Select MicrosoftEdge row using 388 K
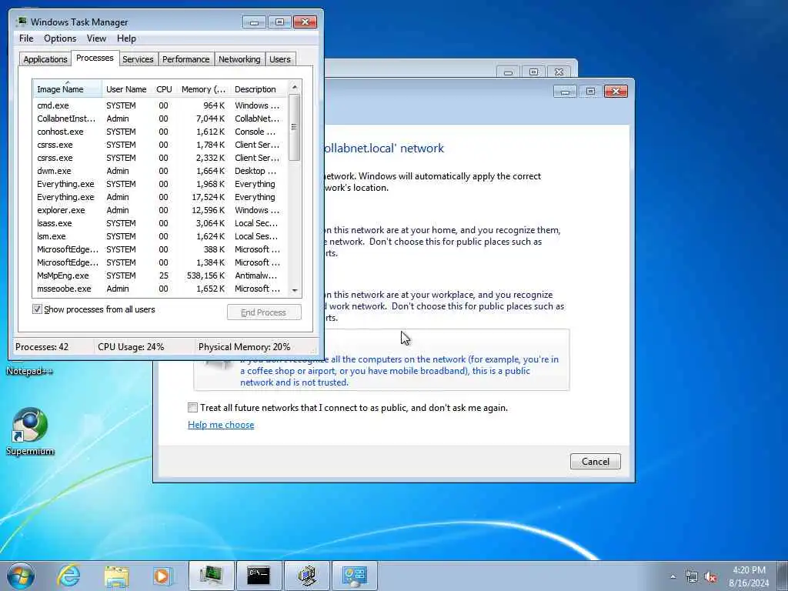This screenshot has width=788, height=591. click(160, 249)
